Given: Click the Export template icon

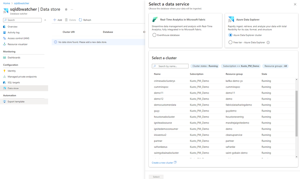Looking at the screenshot, I should (5, 102).
